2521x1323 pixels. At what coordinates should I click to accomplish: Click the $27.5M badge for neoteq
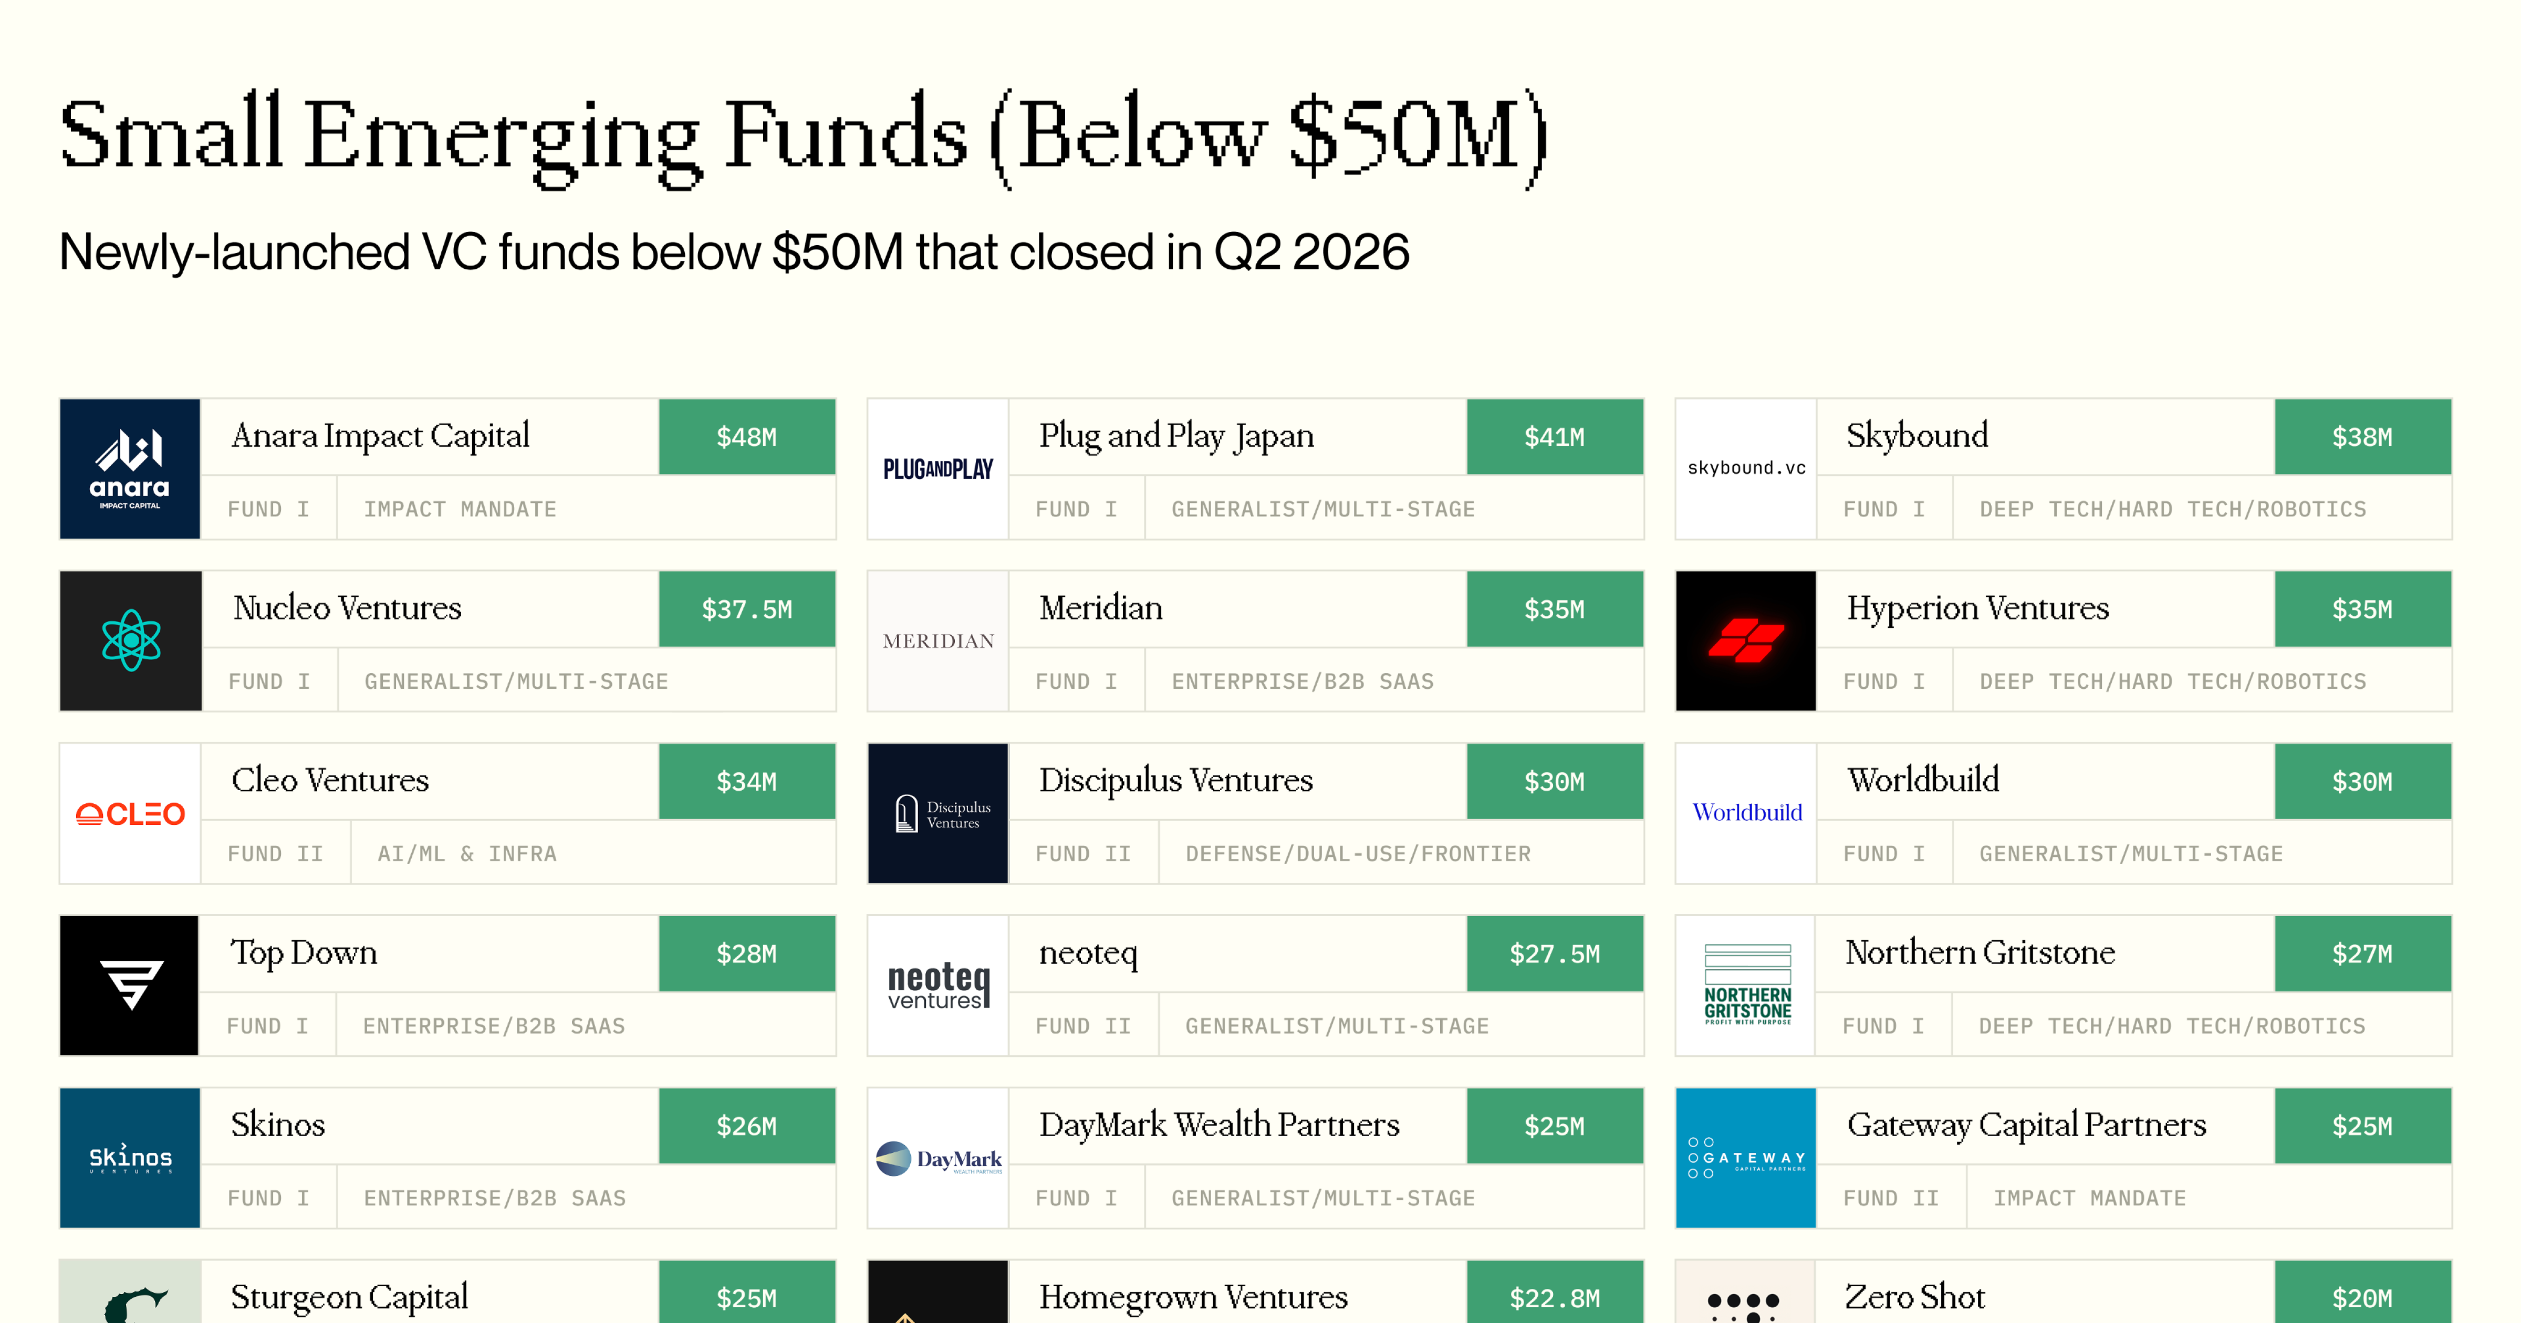pos(1554,953)
